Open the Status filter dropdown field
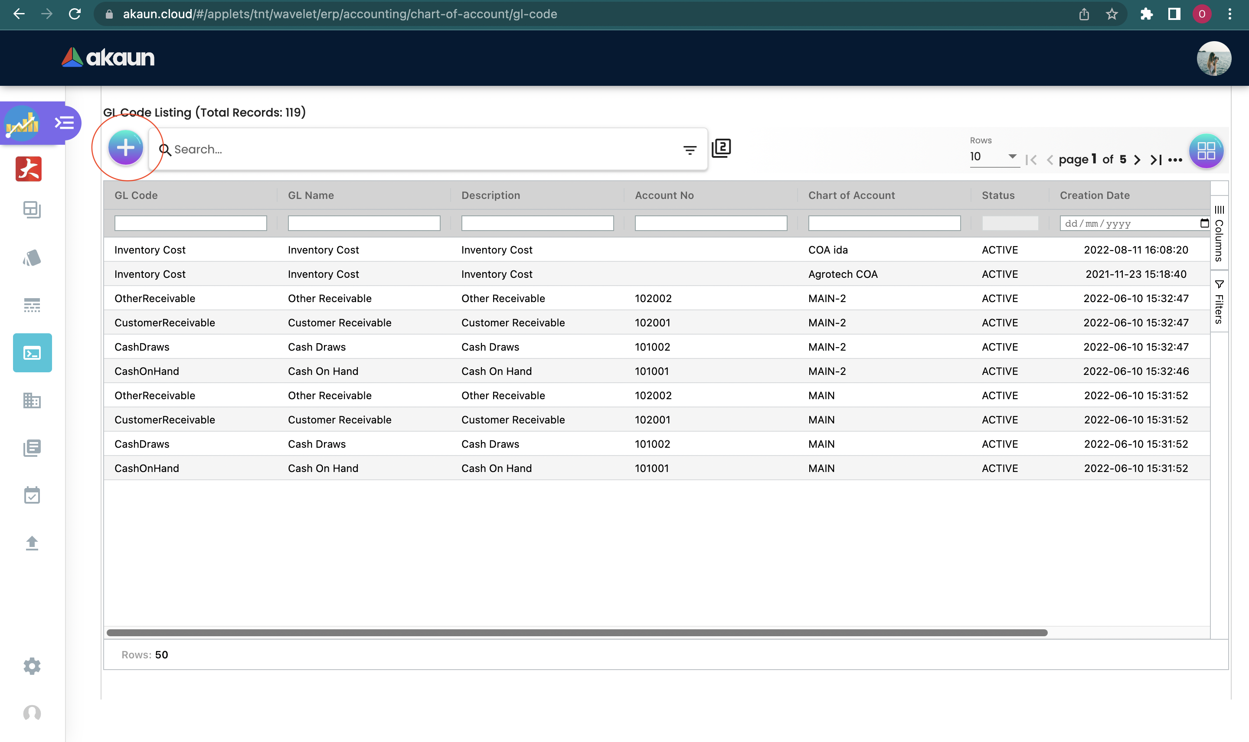The image size is (1249, 742). pos(1010,223)
